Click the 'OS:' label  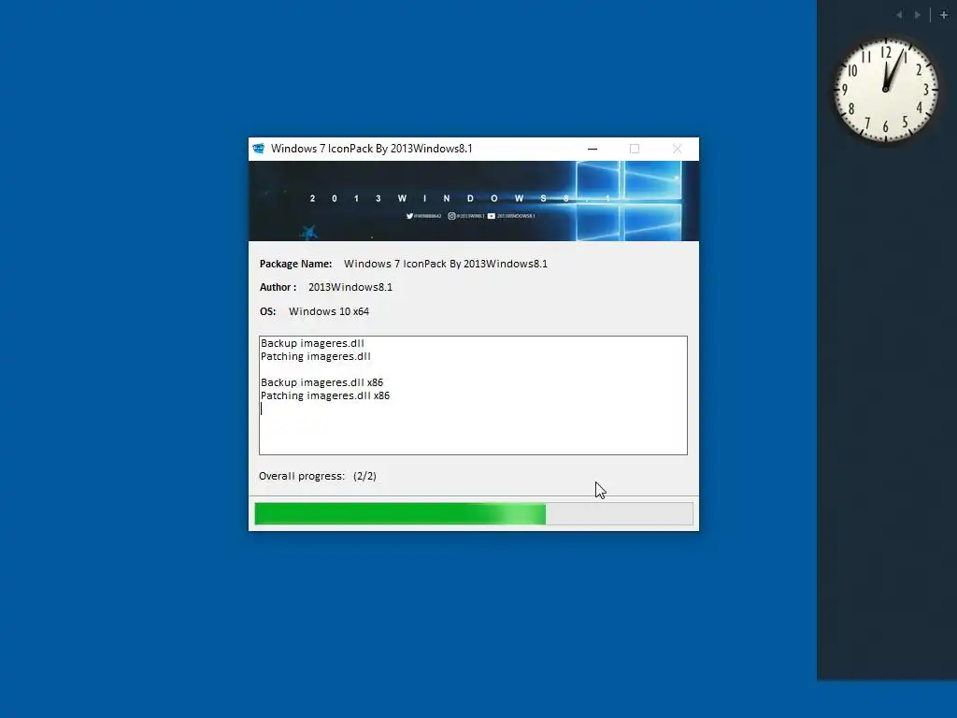pos(267,311)
